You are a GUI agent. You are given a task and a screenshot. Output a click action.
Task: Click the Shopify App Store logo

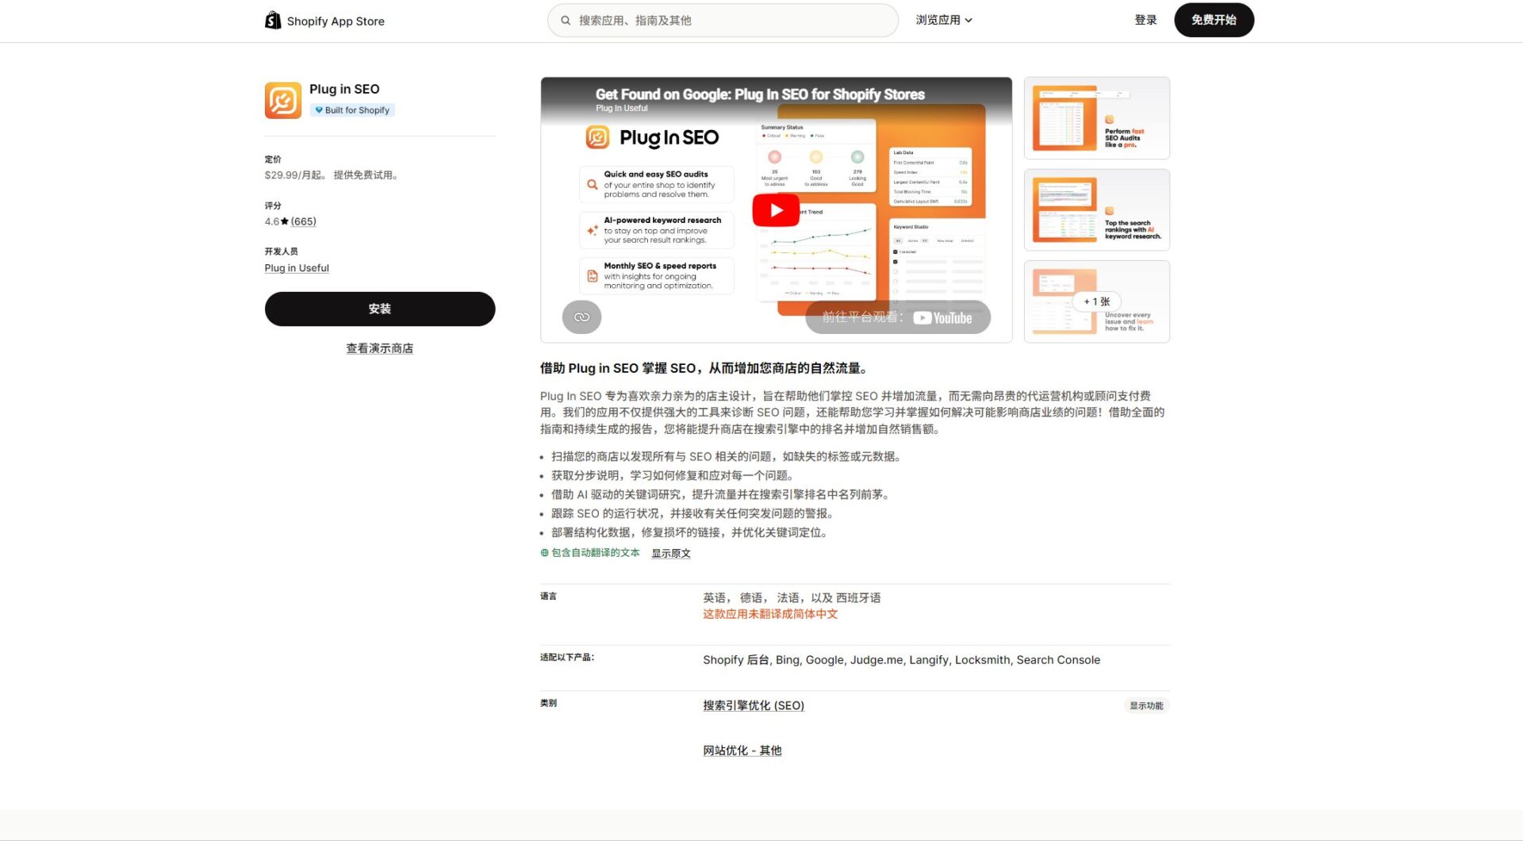(324, 20)
